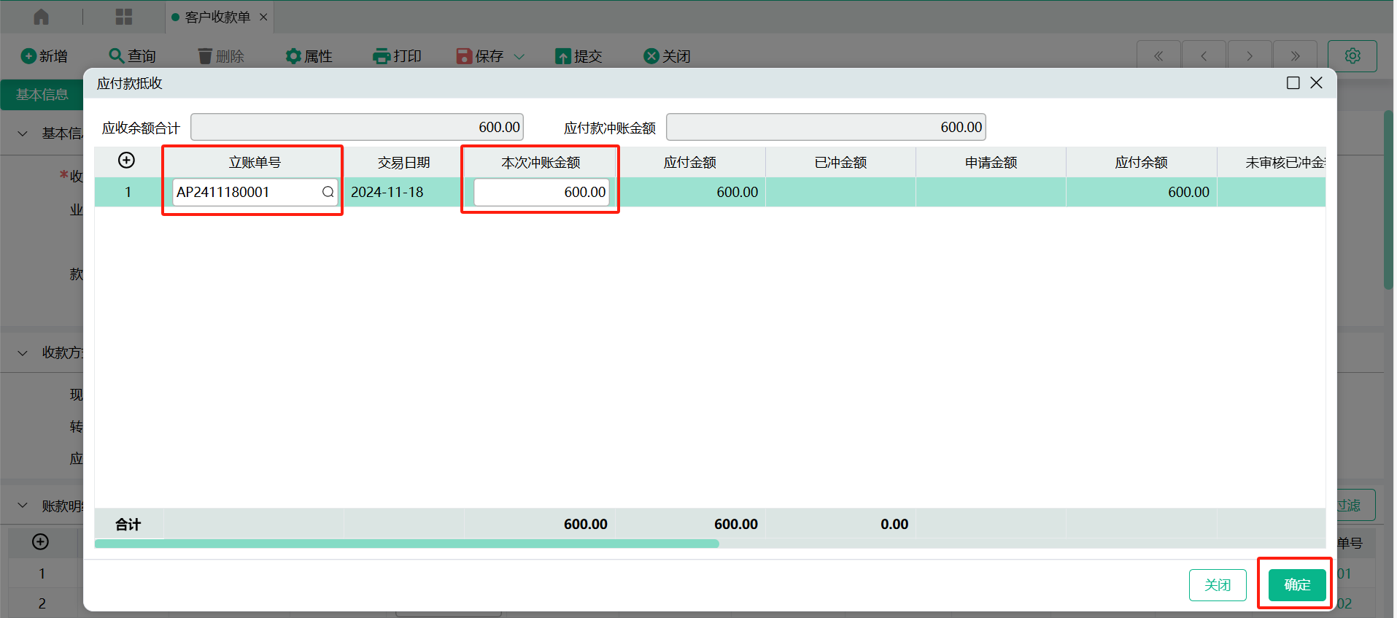Go to previous record arrow
This screenshot has width=1397, height=618.
pos(1204,56)
